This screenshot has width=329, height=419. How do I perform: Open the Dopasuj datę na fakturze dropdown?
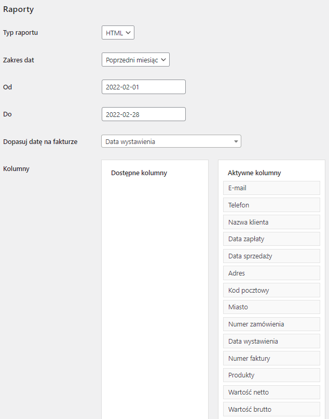click(171, 141)
